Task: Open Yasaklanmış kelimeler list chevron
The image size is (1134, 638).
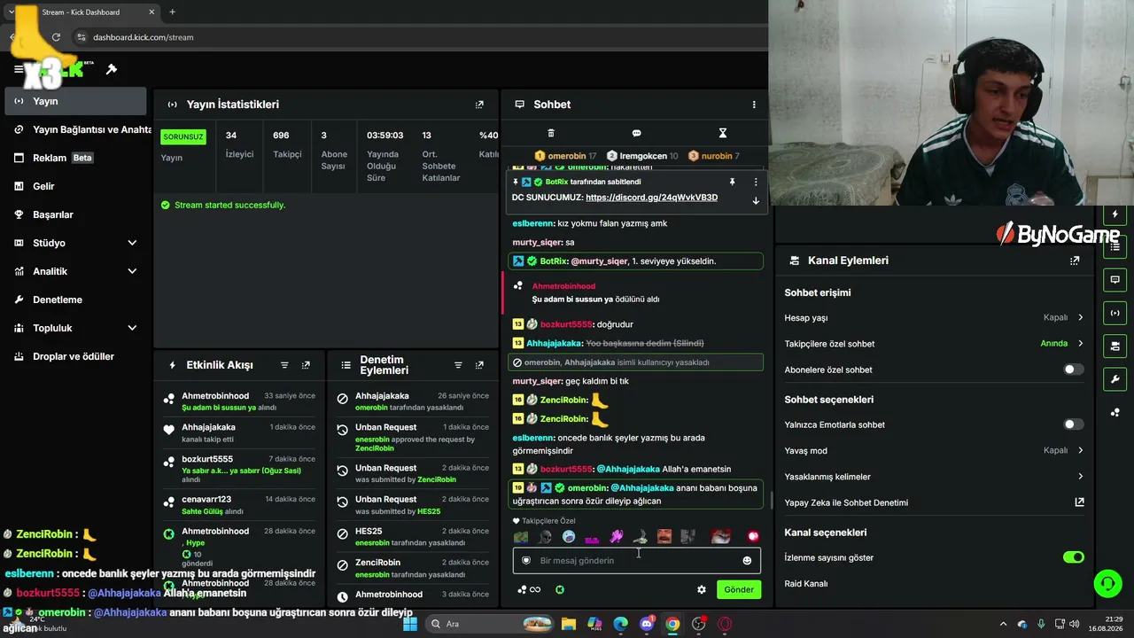Action: click(x=1080, y=476)
